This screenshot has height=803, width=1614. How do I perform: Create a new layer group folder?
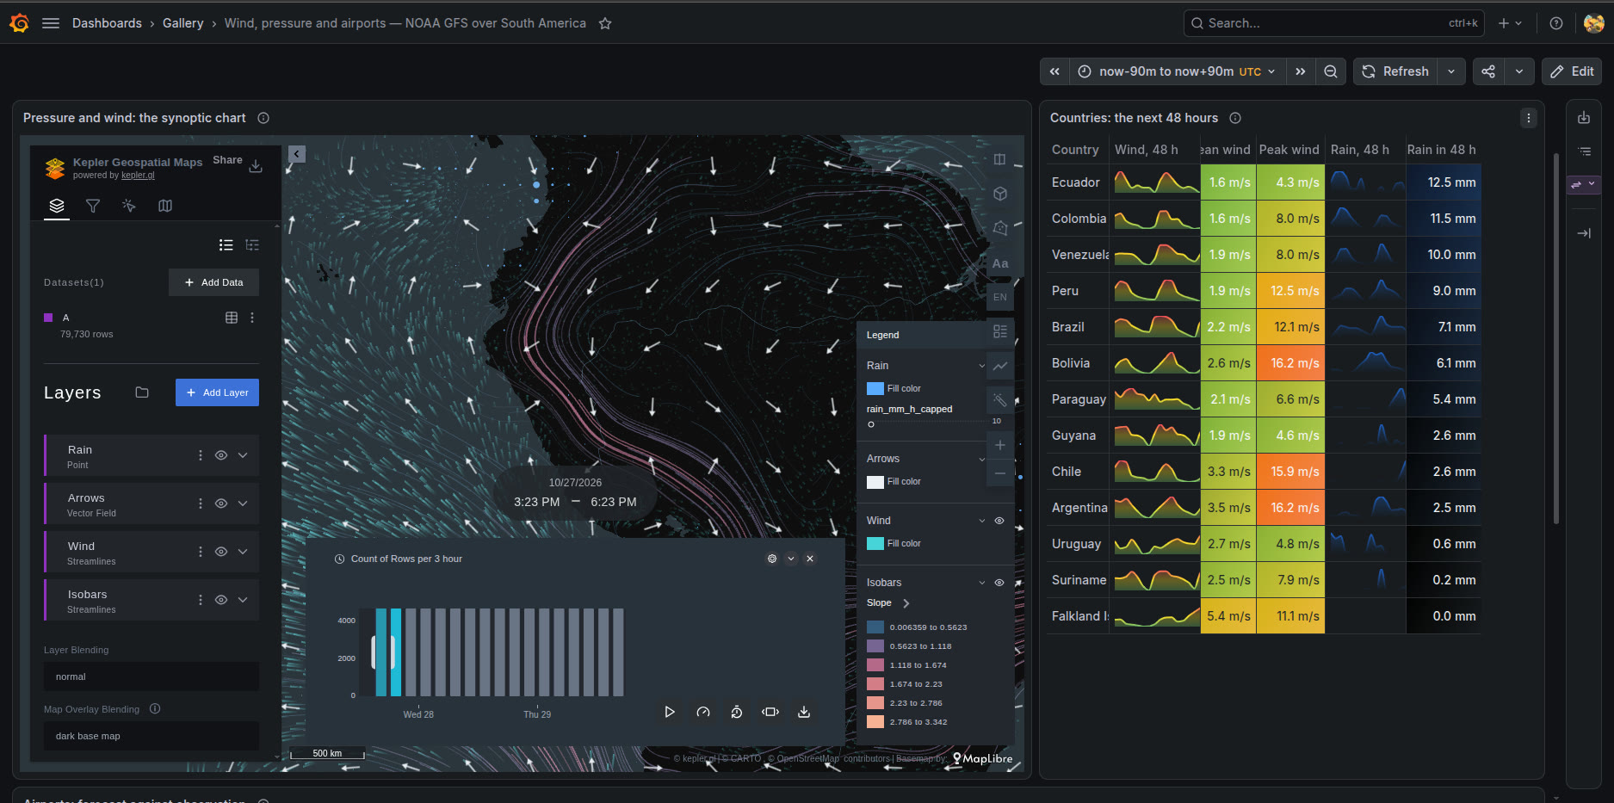[142, 392]
